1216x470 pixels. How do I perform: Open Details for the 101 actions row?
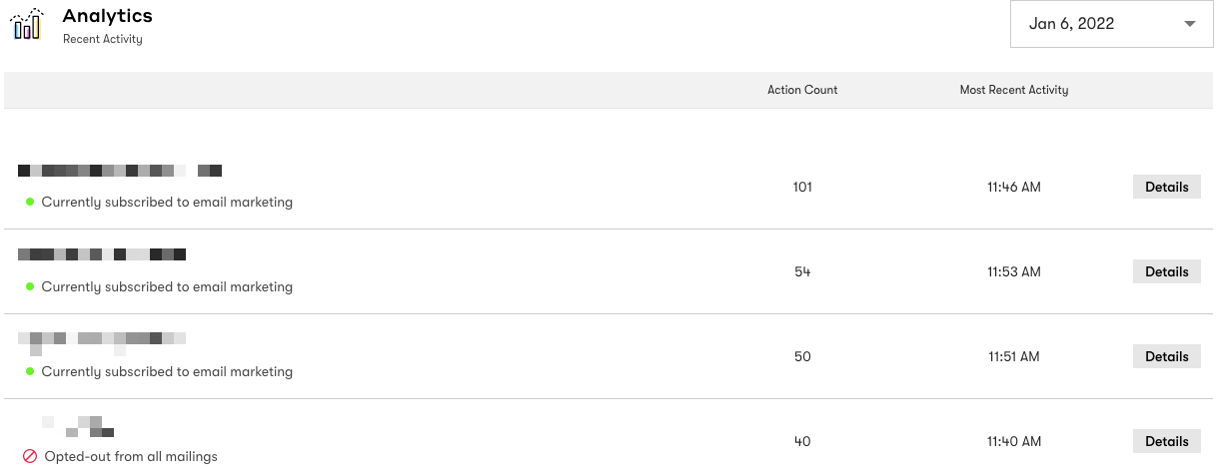coord(1166,187)
